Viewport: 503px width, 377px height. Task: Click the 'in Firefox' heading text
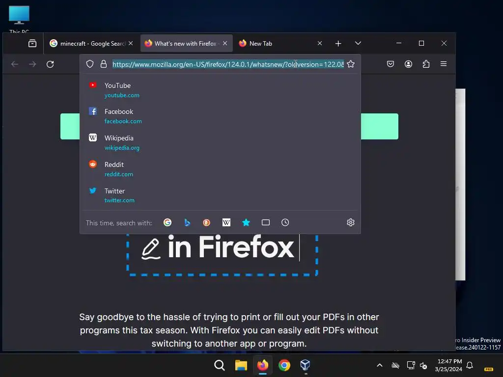coord(231,247)
